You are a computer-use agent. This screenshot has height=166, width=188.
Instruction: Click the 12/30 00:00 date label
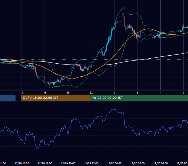tap(114, 163)
